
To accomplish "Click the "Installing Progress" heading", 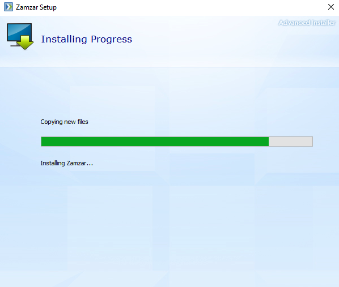I will 87,39.
